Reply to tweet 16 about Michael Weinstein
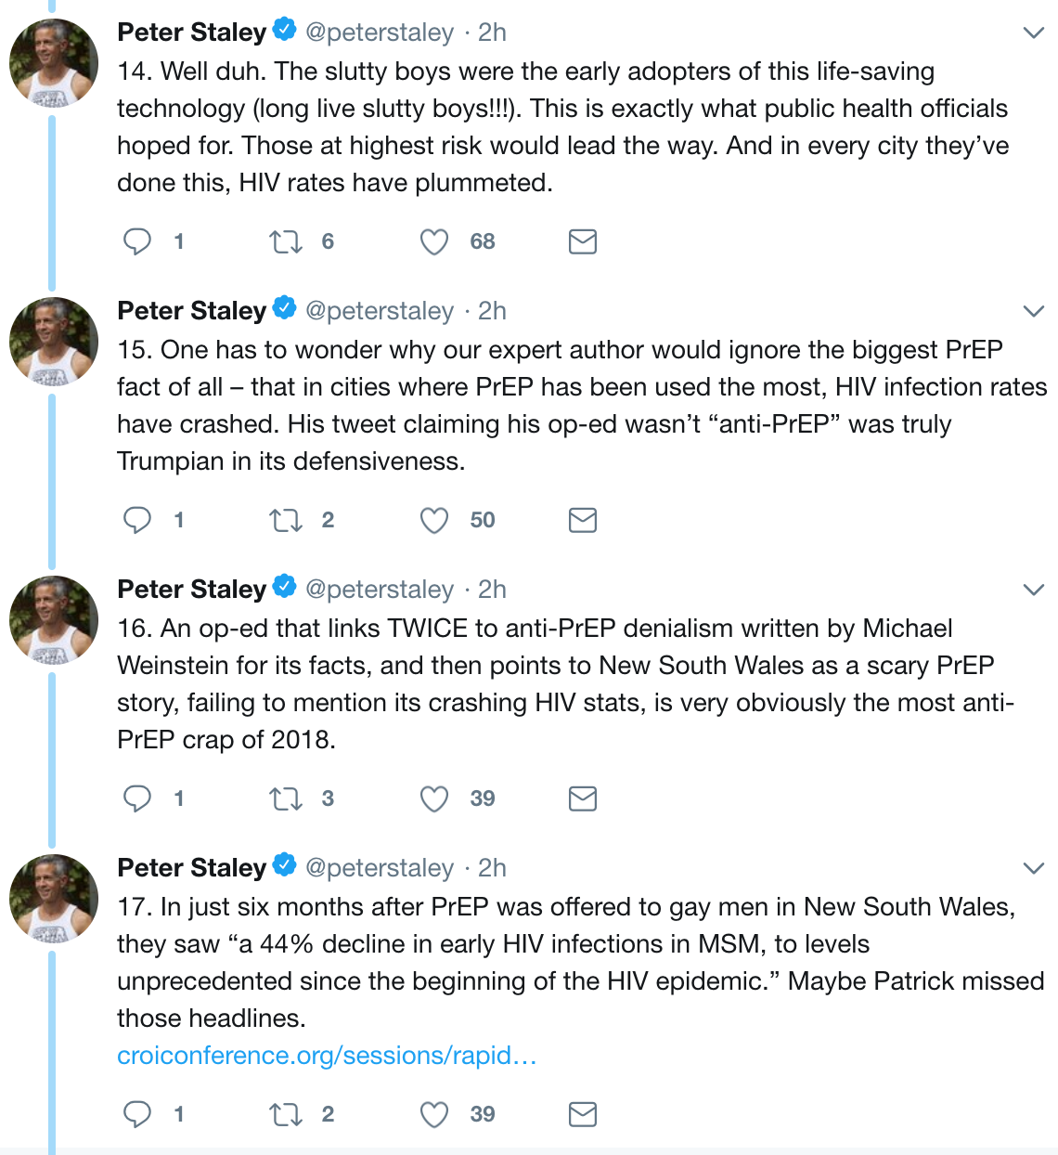 (x=137, y=798)
